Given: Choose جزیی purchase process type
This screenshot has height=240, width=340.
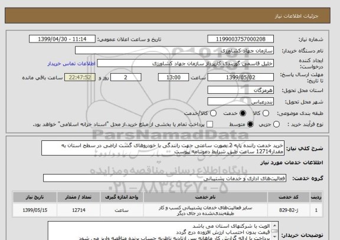Looking at the screenshot, I should (x=276, y=124).
